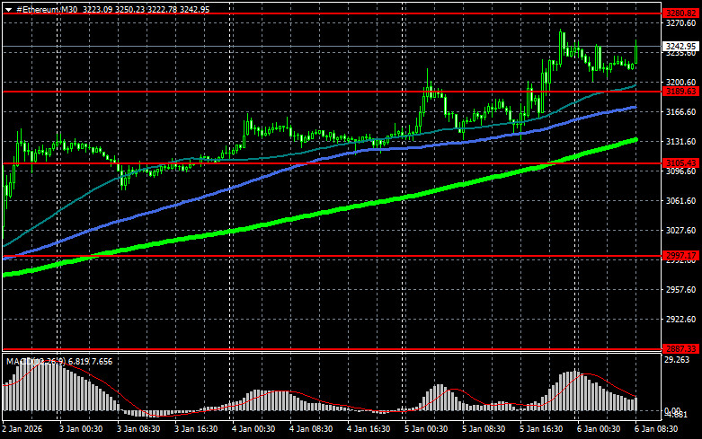Image resolution: width=702 pixels, height=439 pixels.
Task: Click the 2 Jan 2026 date label
Action: pos(24,431)
